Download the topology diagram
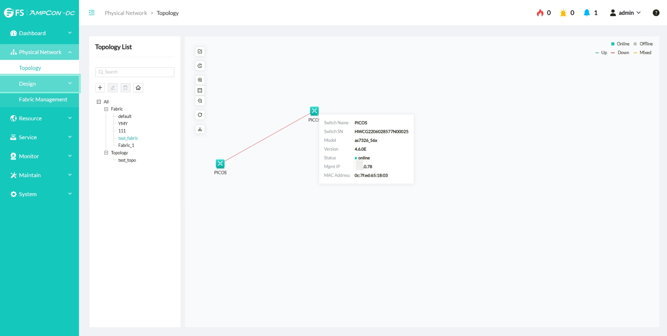 (x=200, y=129)
